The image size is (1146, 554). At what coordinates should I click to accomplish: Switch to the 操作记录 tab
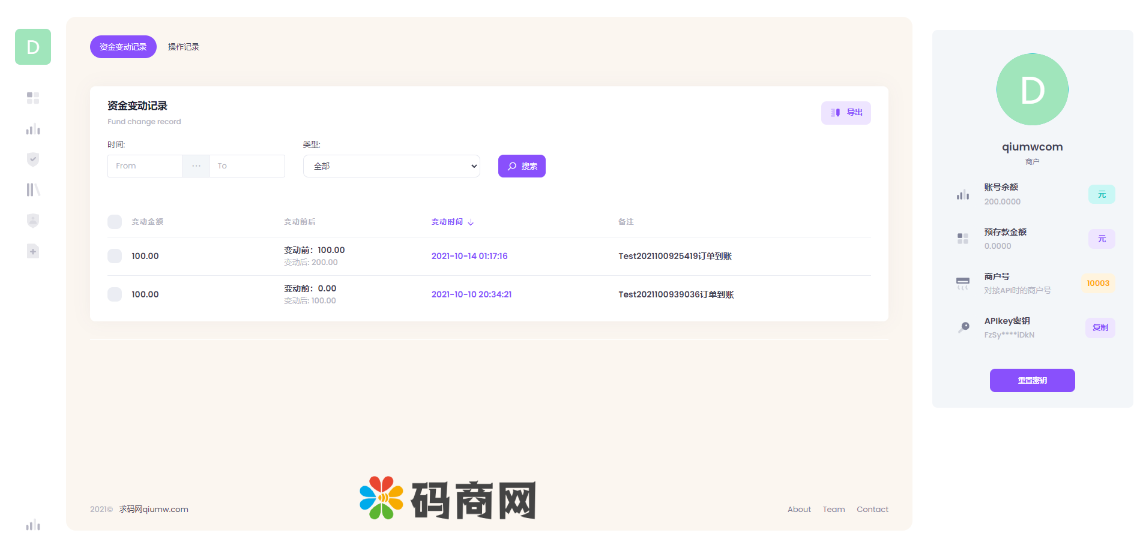tap(184, 47)
